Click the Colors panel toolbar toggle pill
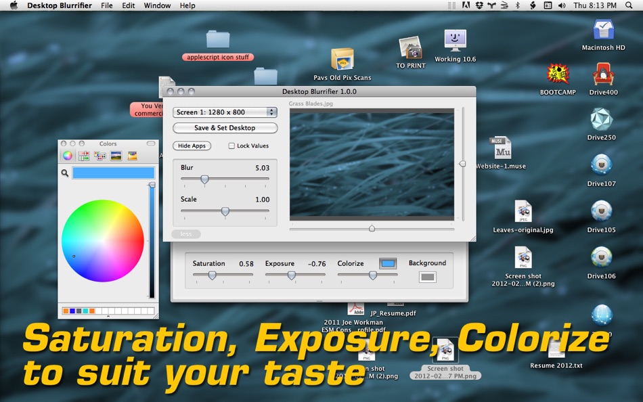Screen dimensions: 643x402 coord(151,143)
